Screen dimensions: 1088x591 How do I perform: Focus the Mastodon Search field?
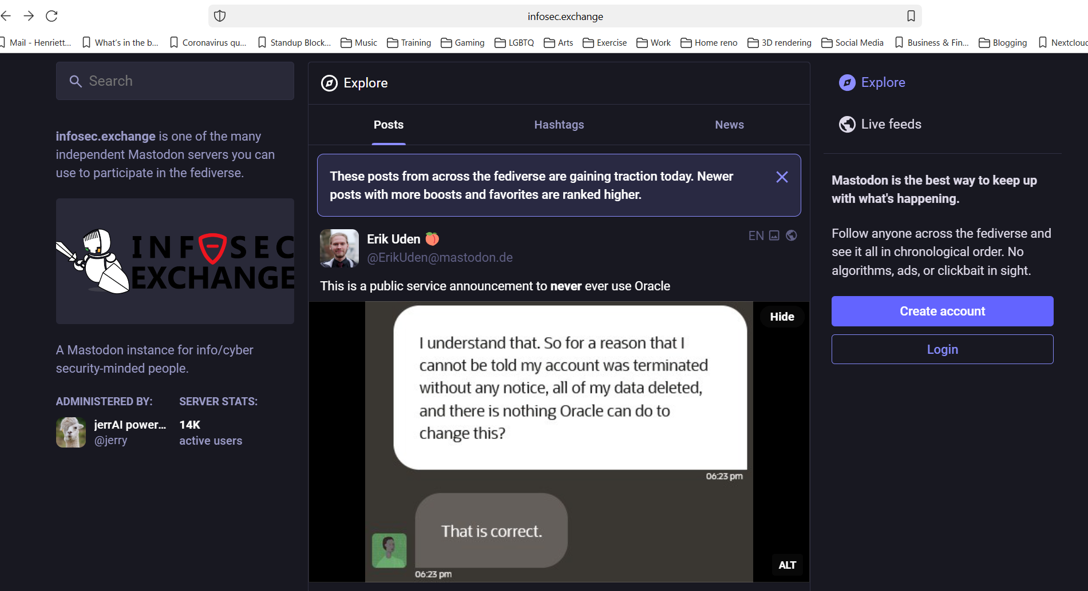[x=175, y=81]
